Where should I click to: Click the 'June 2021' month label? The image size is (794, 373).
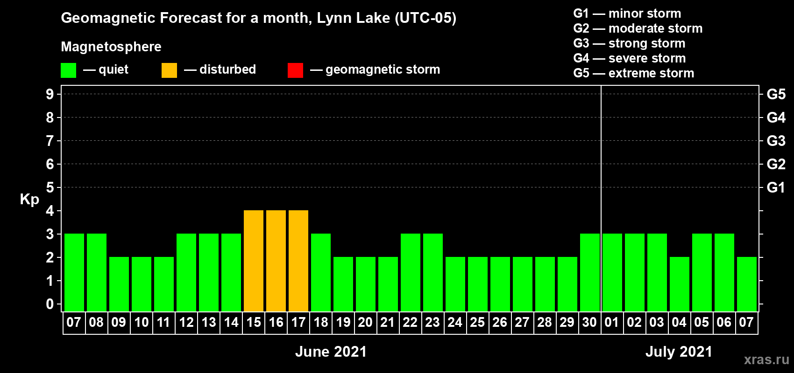coord(331,352)
